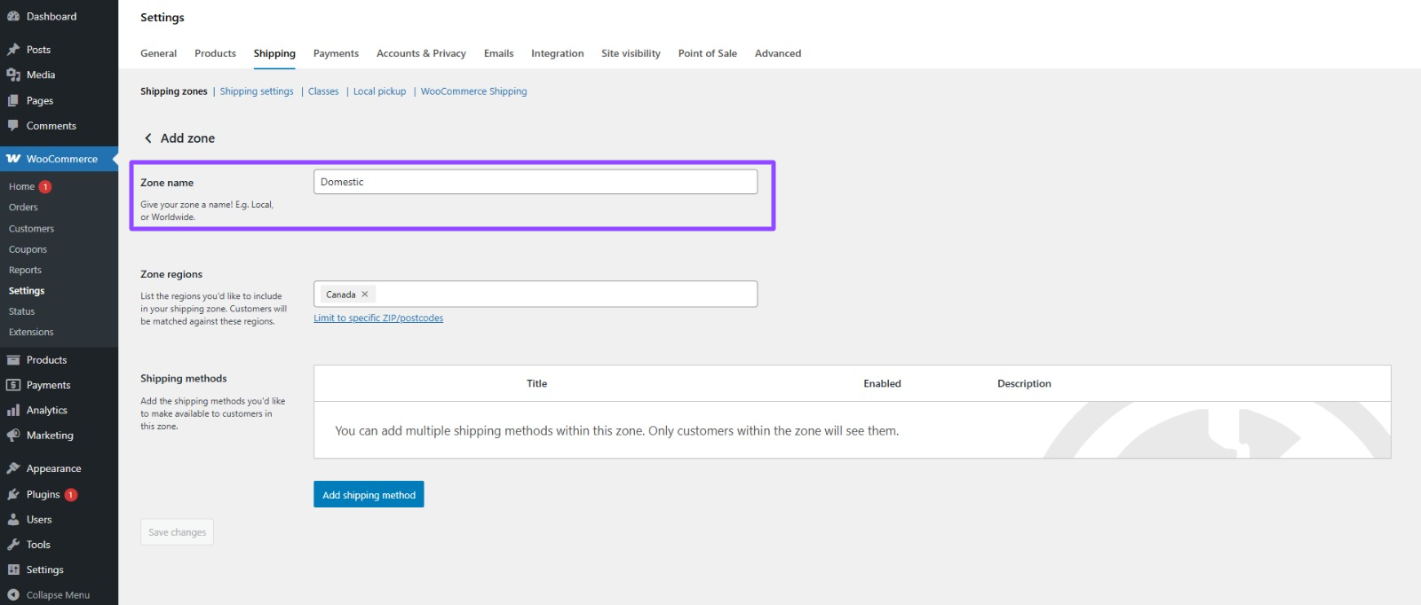Select the Shipping zones sub-section

click(x=174, y=91)
